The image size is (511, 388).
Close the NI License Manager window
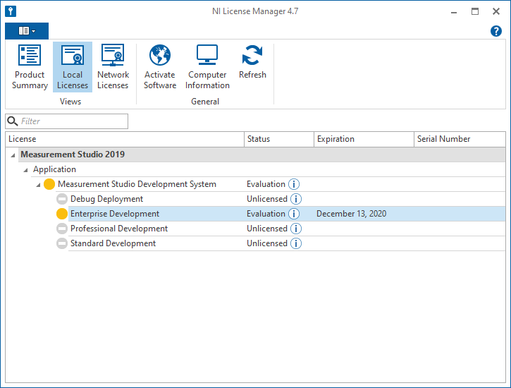[496, 12]
